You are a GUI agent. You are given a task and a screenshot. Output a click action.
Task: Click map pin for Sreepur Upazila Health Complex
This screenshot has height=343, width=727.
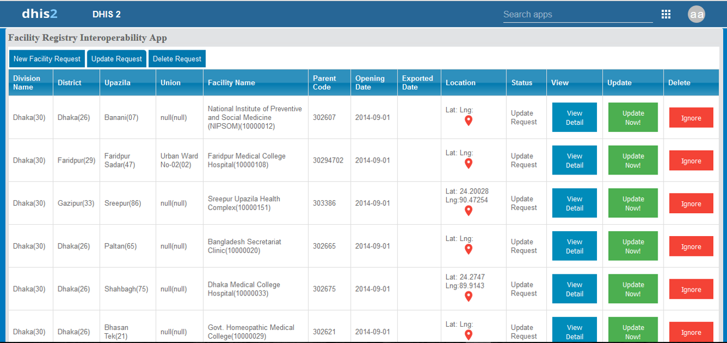pyautogui.click(x=468, y=210)
